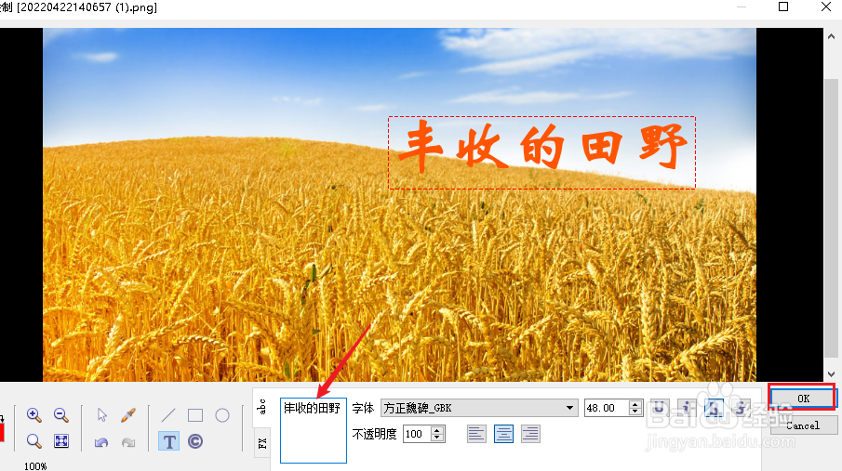Image resolution: width=842 pixels, height=471 pixels.
Task: Switch to the FX effects tab
Action: point(262,443)
